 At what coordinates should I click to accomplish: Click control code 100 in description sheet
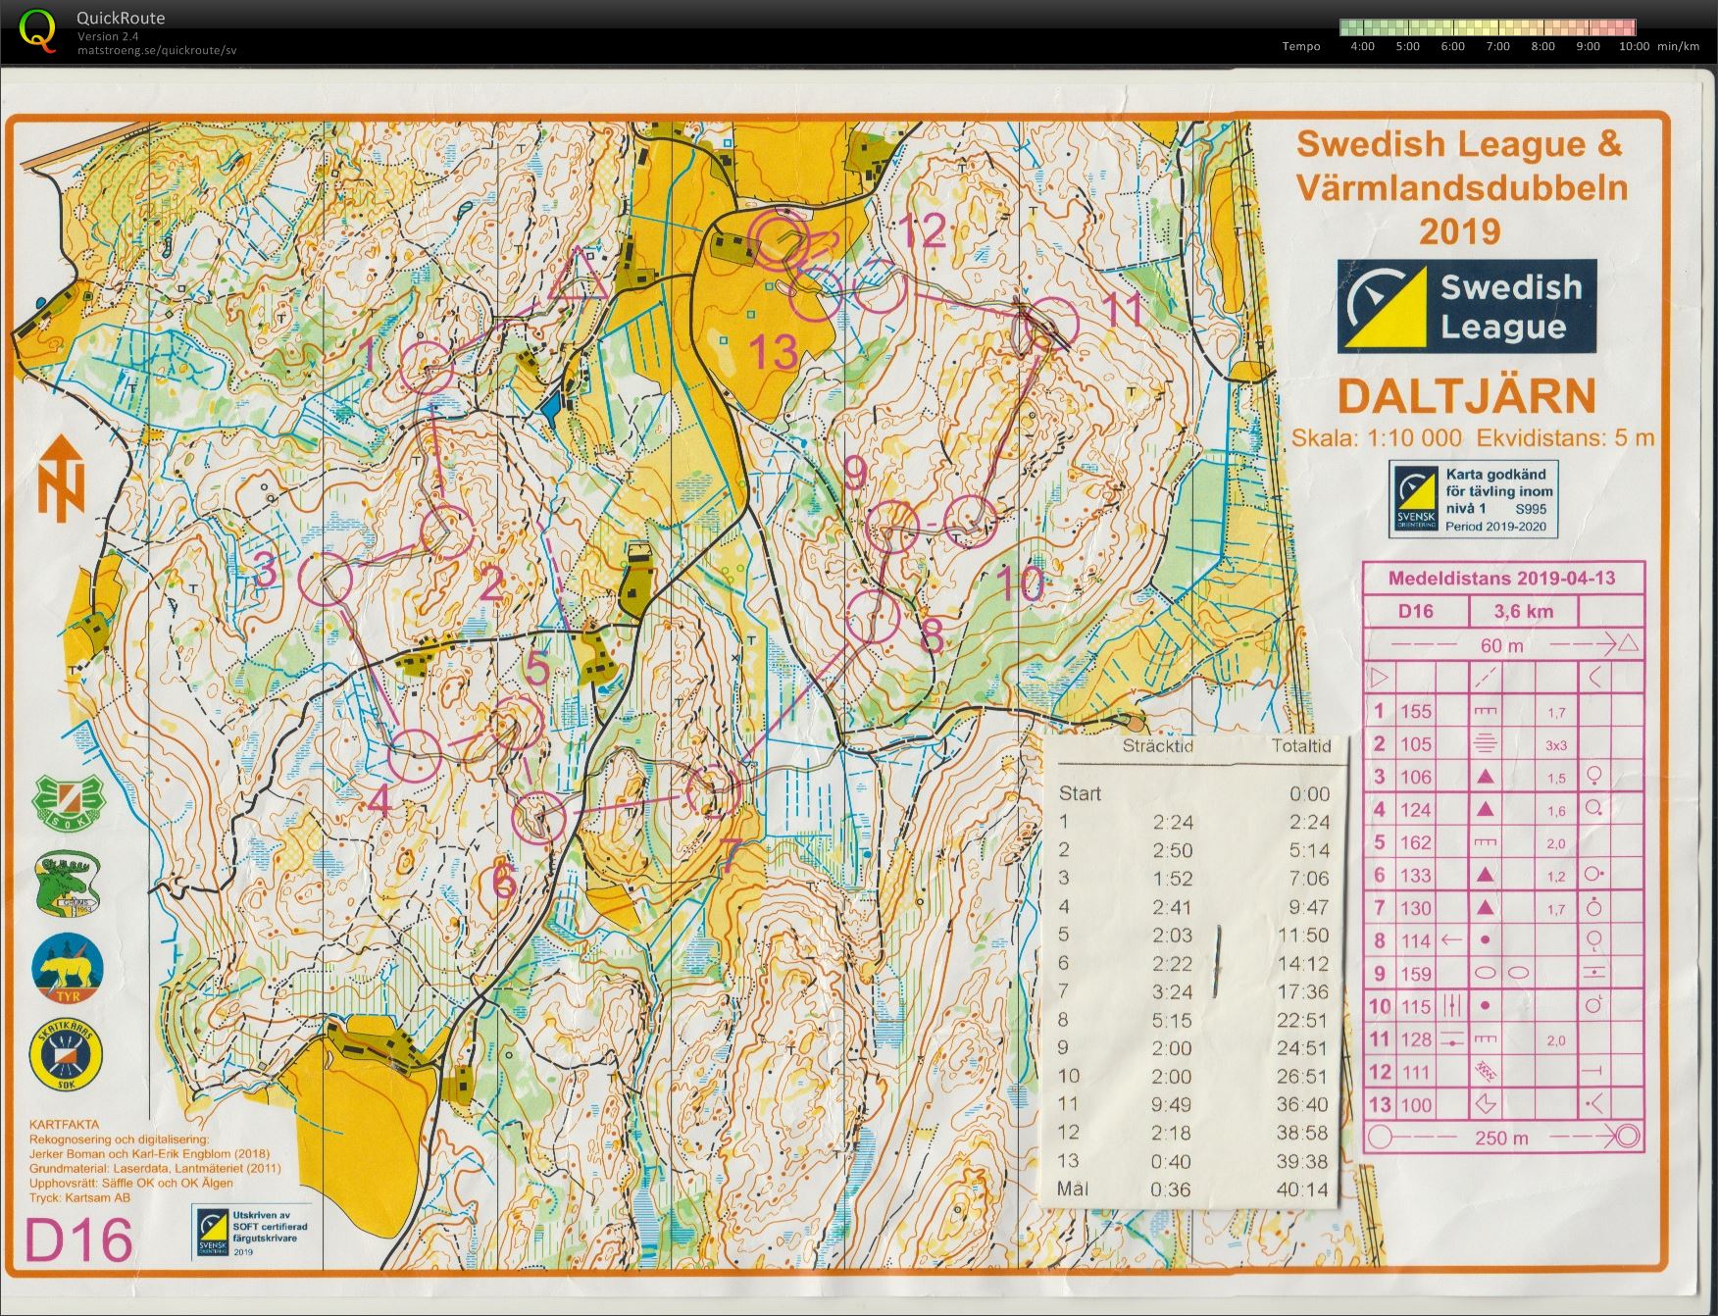pyautogui.click(x=1415, y=1105)
